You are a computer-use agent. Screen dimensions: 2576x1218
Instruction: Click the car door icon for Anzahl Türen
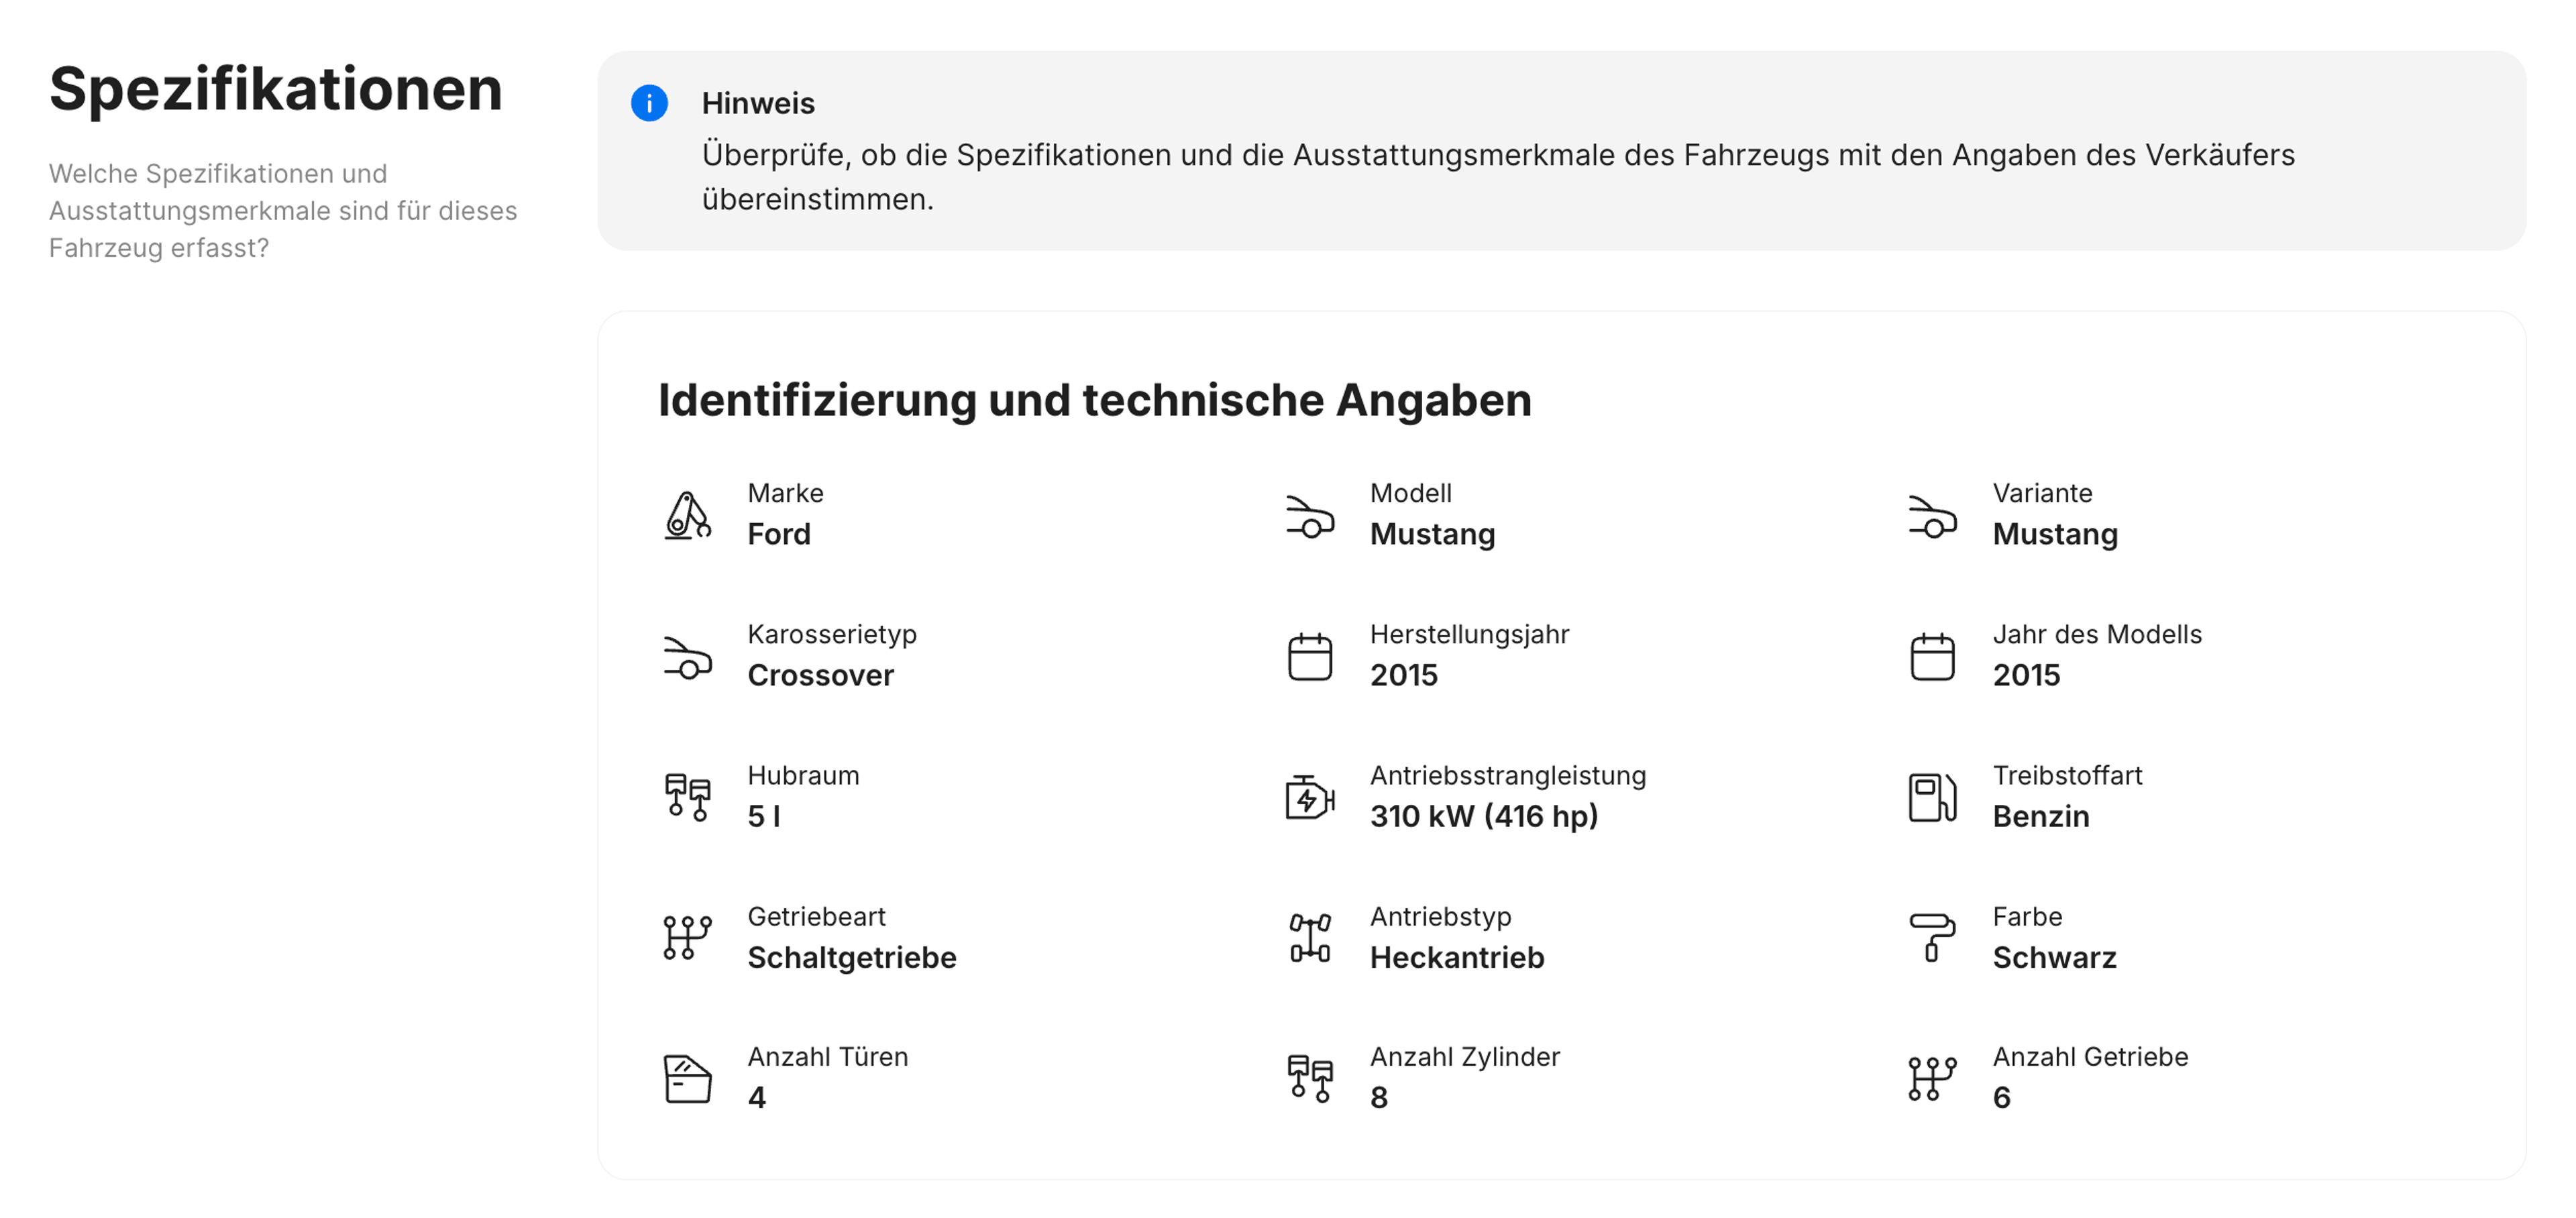click(688, 1079)
